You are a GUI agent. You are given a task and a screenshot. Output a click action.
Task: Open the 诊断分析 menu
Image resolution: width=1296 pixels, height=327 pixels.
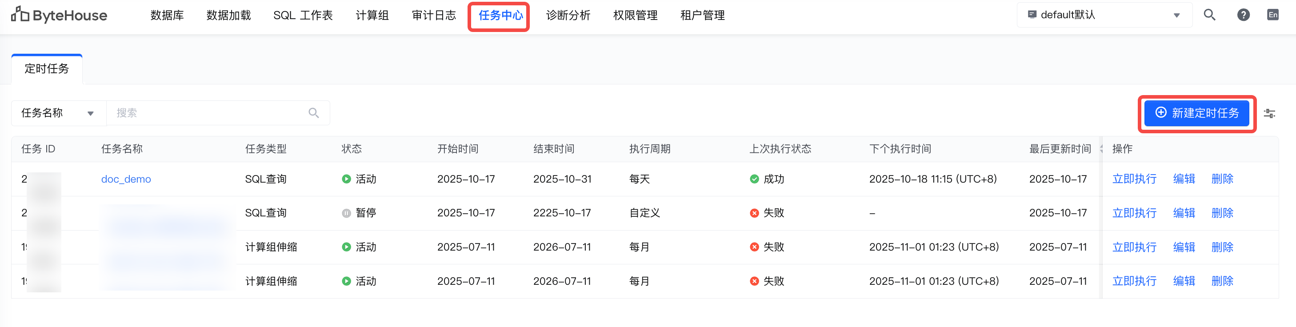(568, 16)
